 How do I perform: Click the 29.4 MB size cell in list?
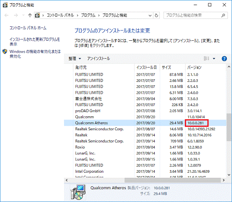(x=176, y=123)
